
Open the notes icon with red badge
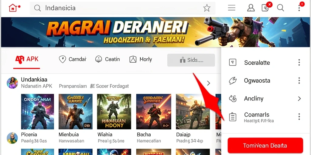click(x=265, y=7)
